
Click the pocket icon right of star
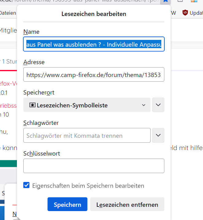pos(180,1)
